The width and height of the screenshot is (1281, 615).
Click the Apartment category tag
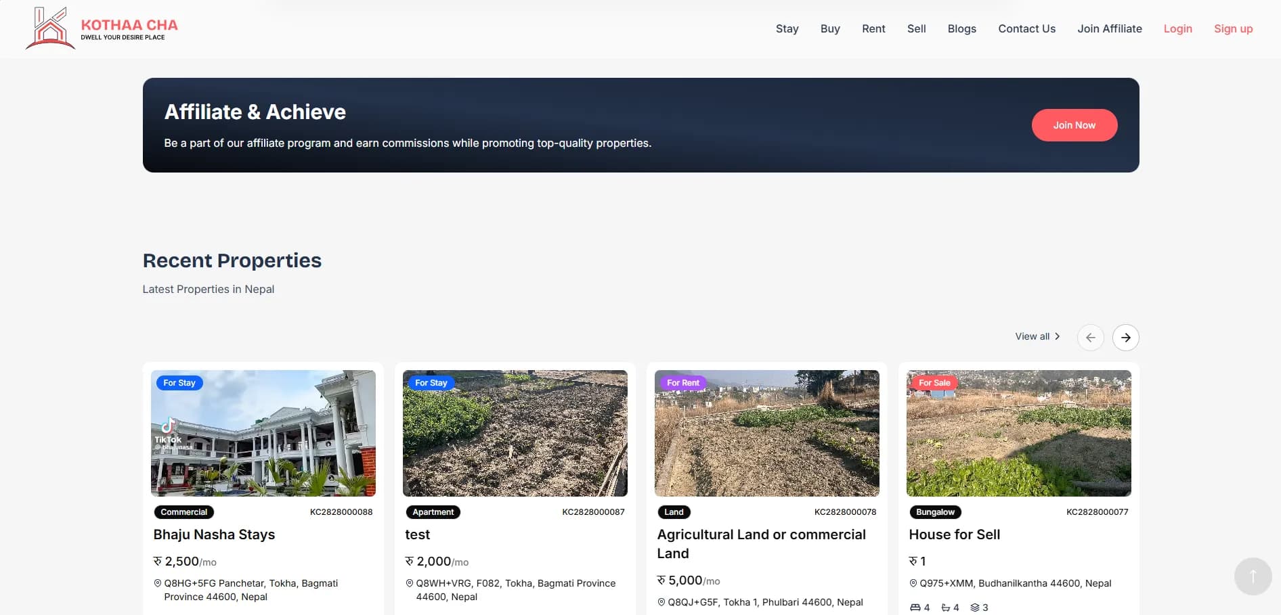coord(433,512)
